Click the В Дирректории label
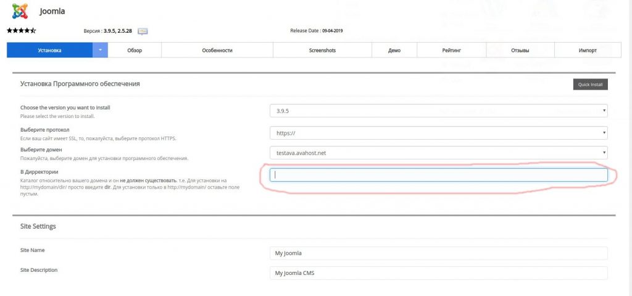 [39, 172]
